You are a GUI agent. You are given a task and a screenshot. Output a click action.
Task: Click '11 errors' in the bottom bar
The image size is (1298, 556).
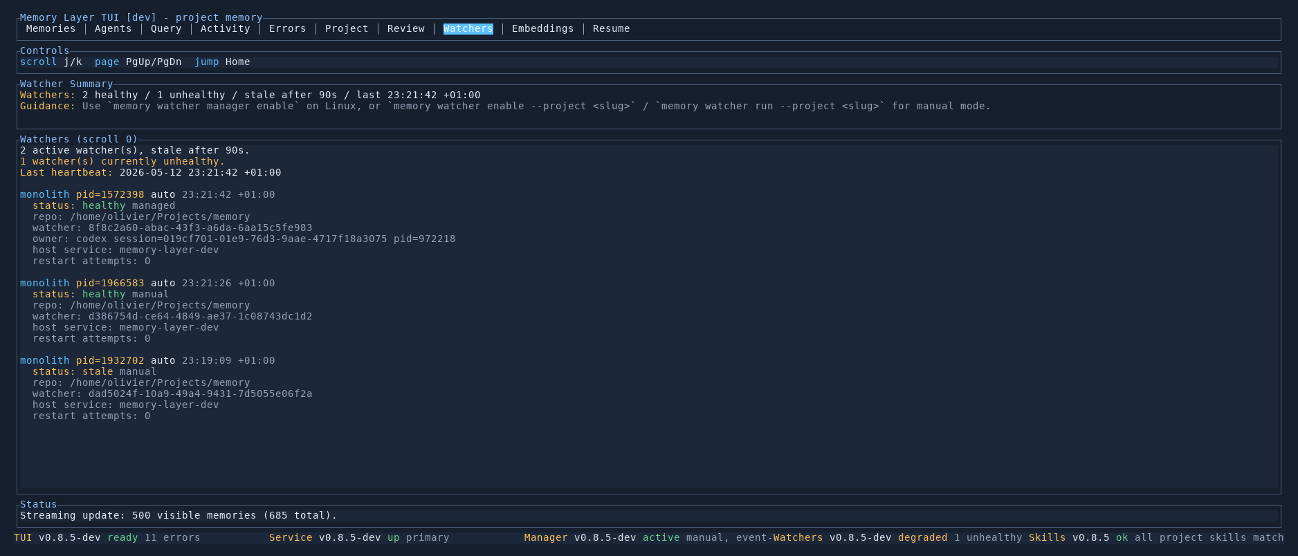172,537
